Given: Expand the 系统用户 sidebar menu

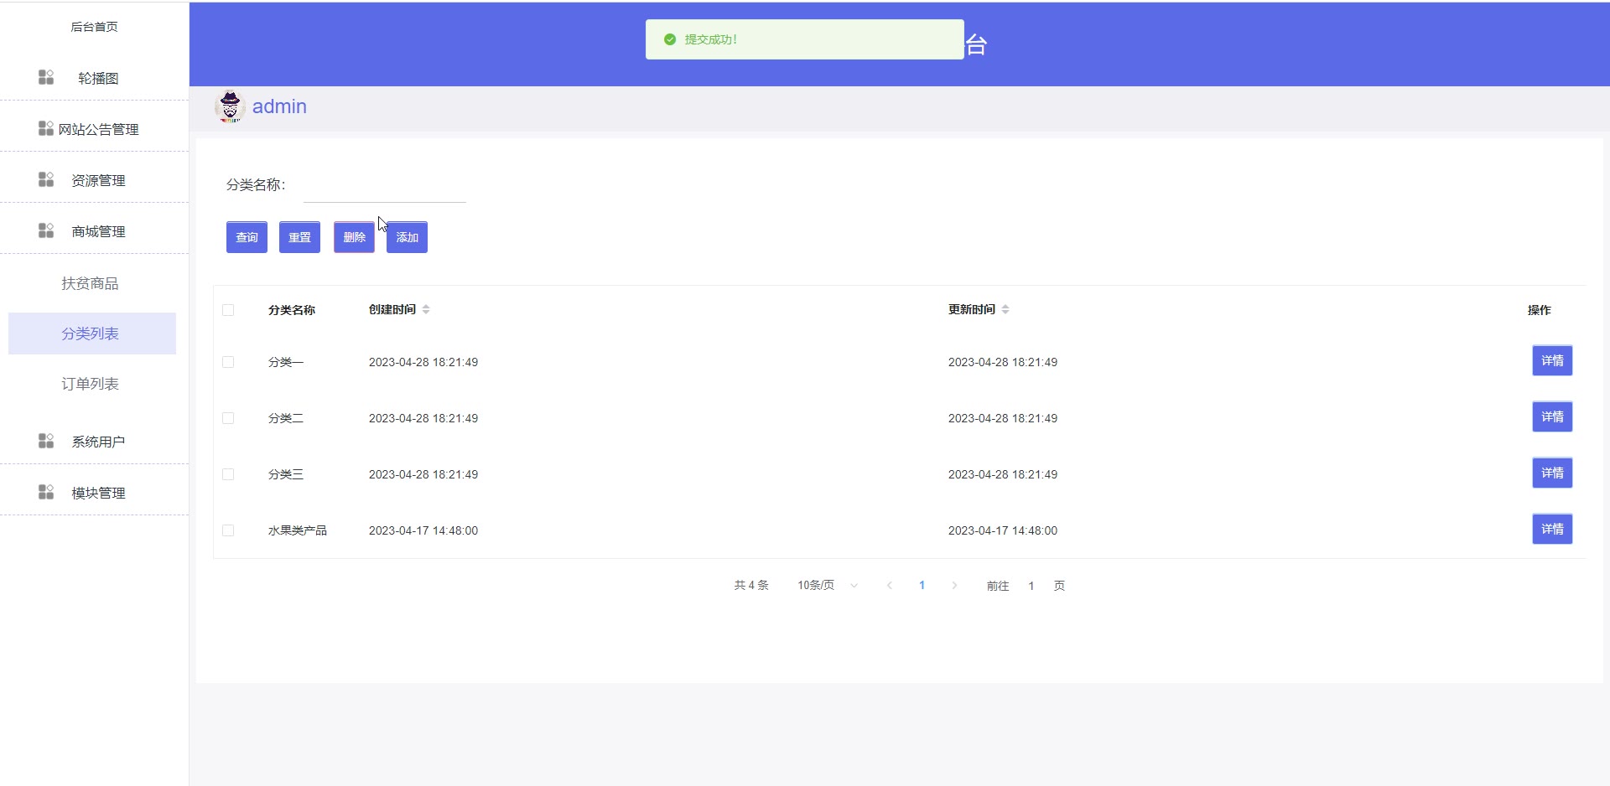Looking at the screenshot, I should (x=94, y=442).
